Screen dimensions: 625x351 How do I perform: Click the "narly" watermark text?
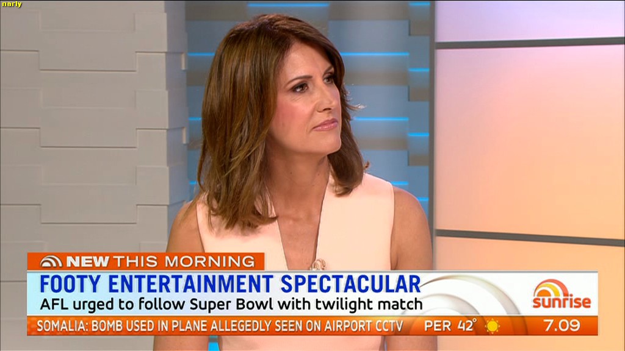click(x=12, y=4)
